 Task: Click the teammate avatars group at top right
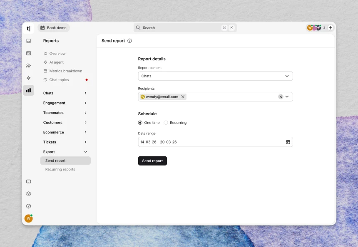(314, 28)
